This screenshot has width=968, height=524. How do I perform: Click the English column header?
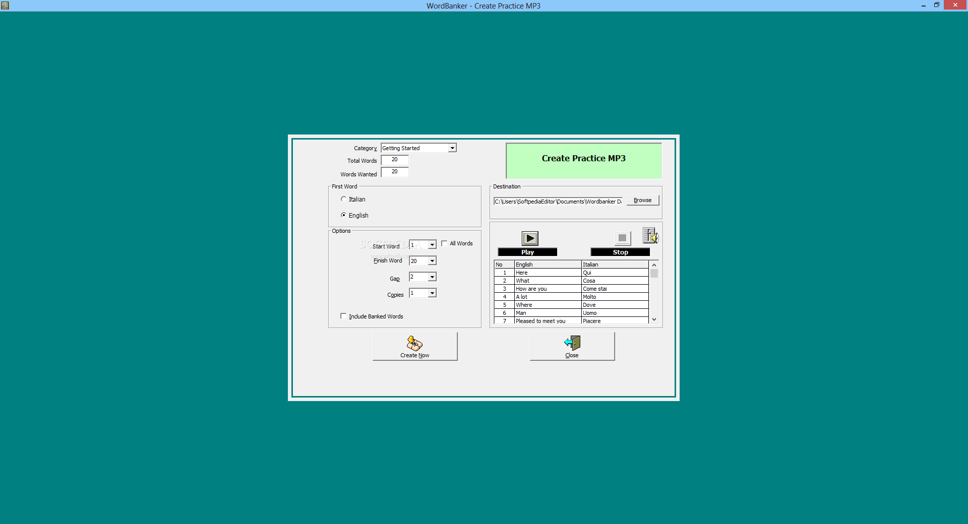pos(548,265)
